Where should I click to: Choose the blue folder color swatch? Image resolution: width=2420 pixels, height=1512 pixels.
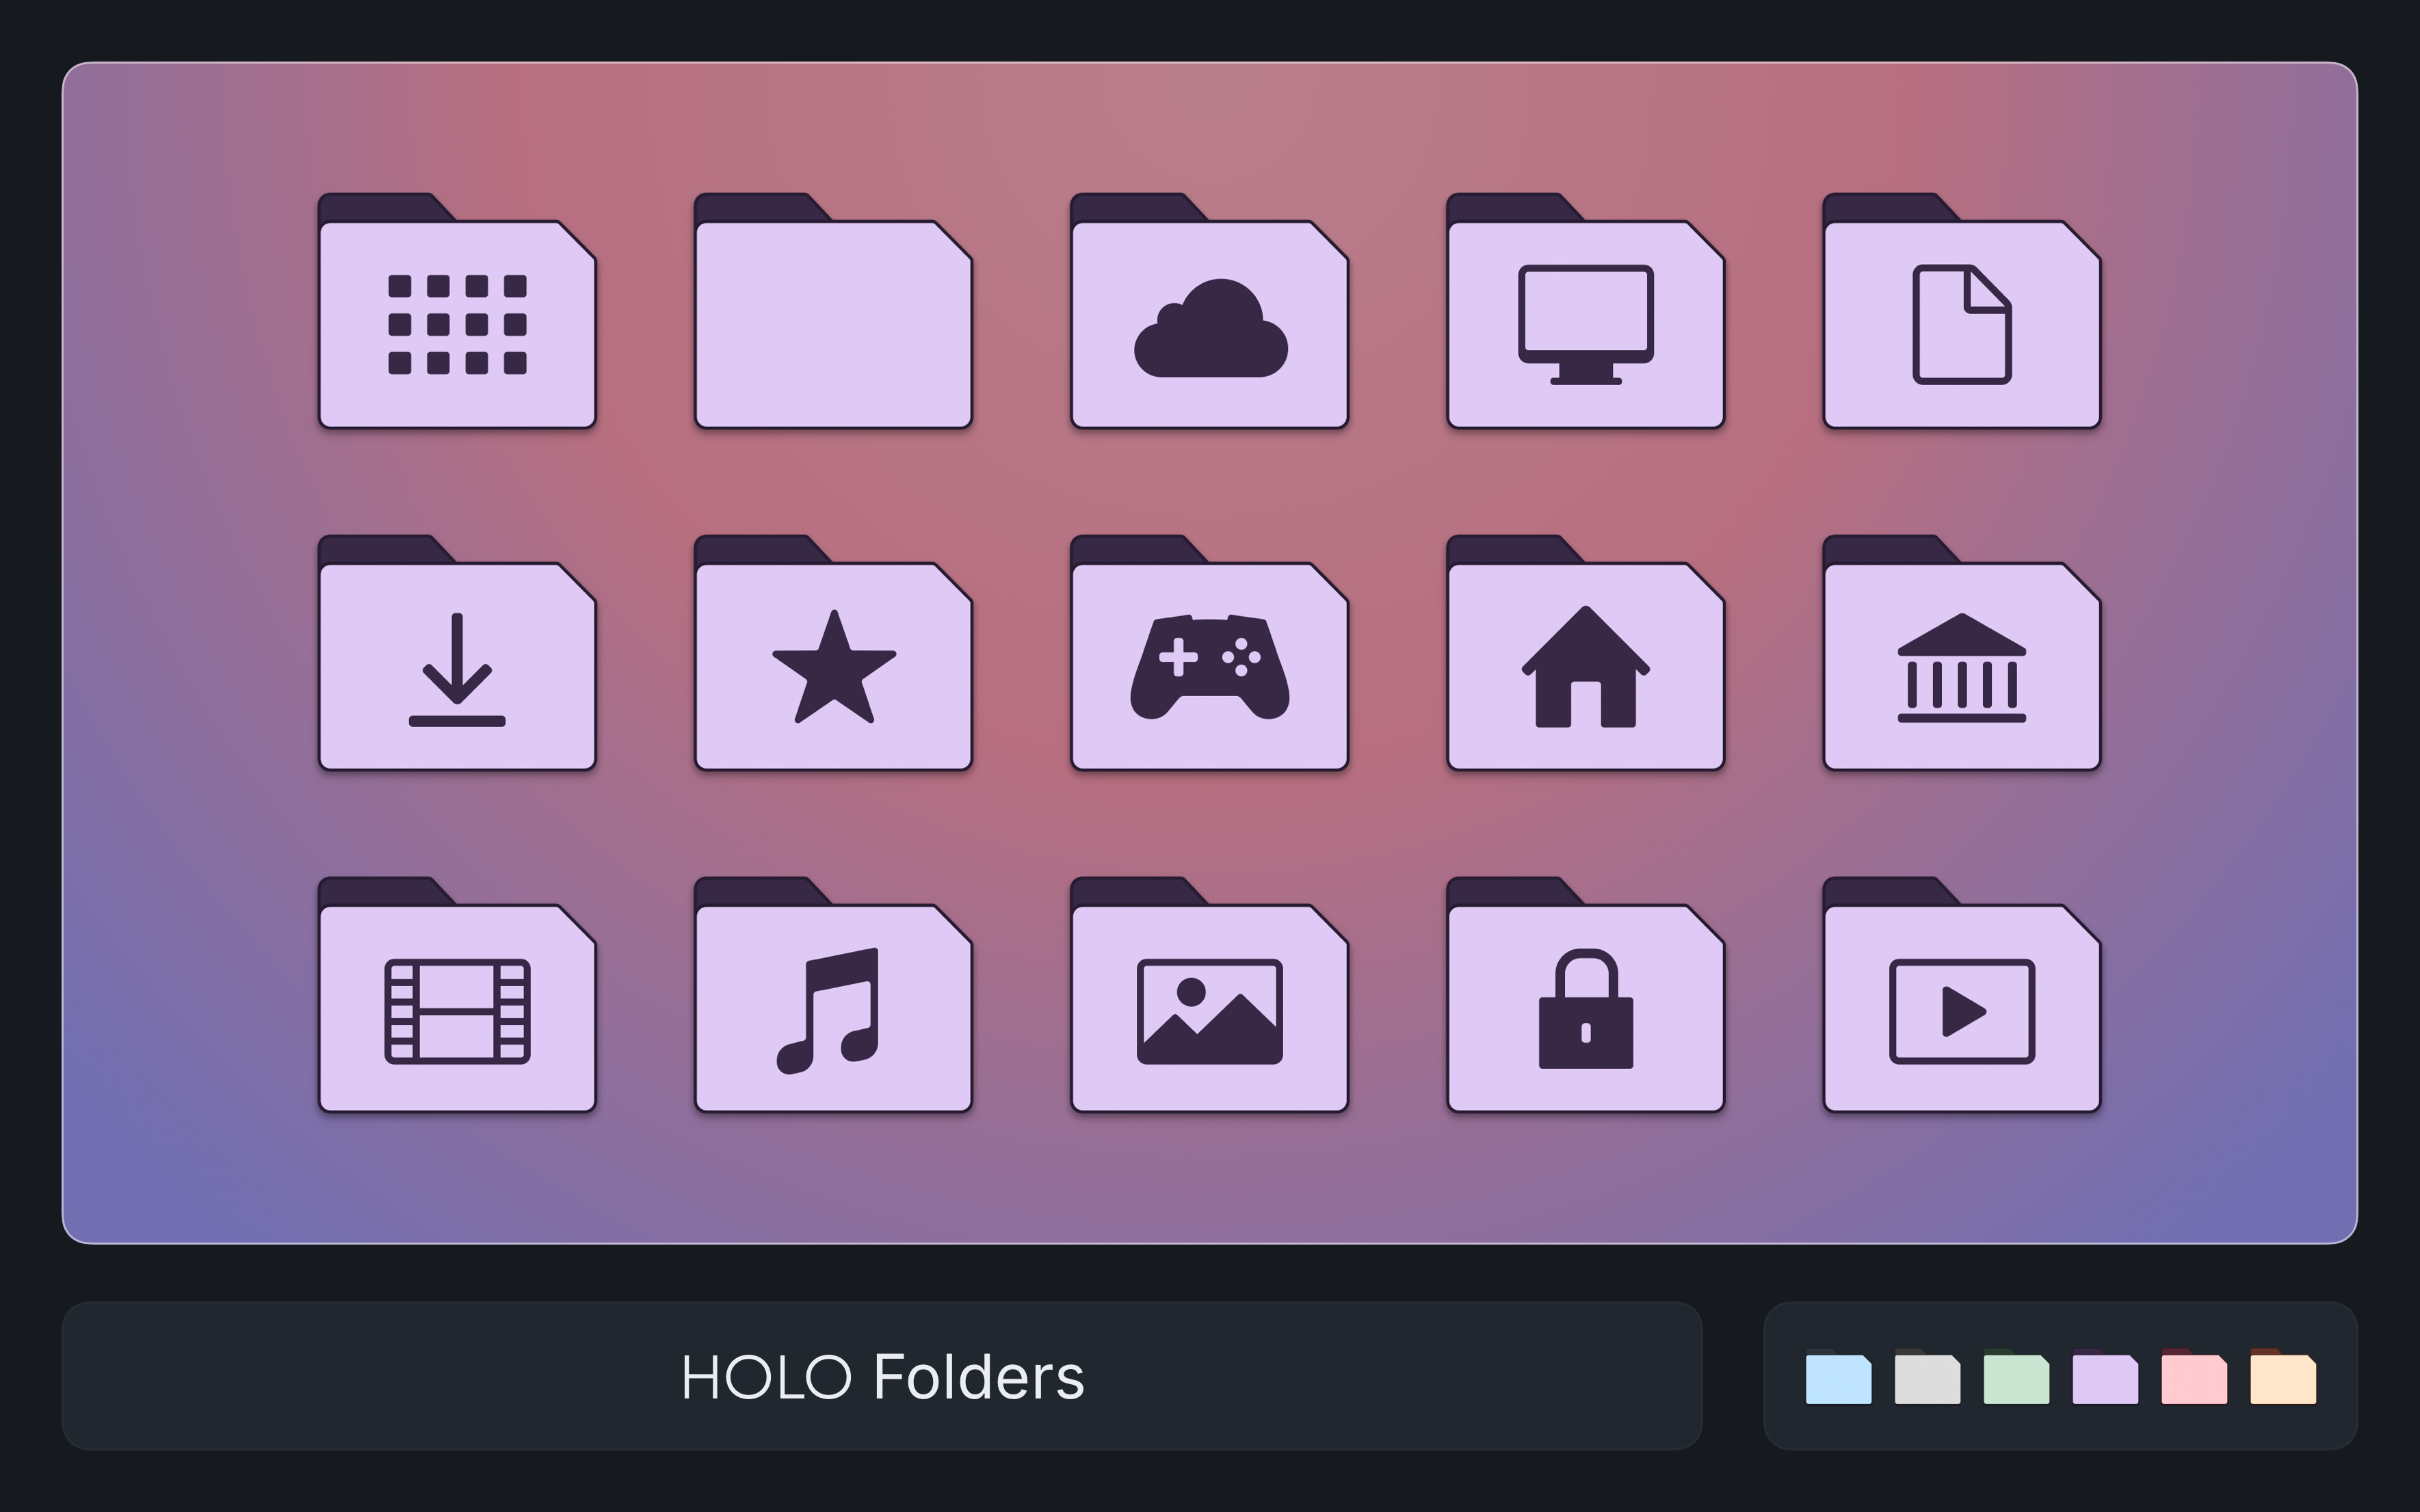tap(1838, 1377)
